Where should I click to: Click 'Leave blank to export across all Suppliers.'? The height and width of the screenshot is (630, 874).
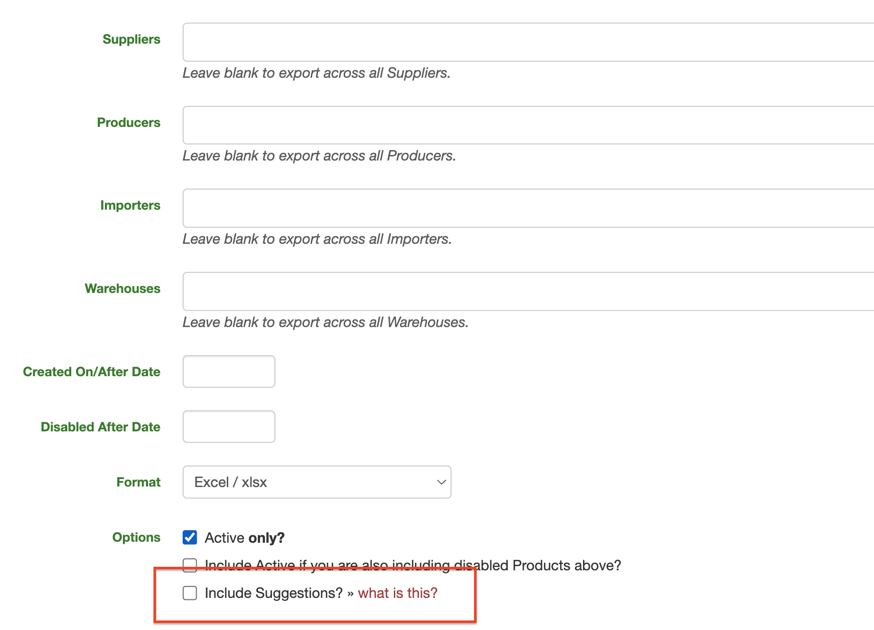(x=317, y=73)
